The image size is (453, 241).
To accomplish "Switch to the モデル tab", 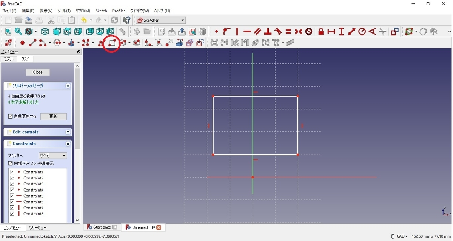I will tap(9, 59).
